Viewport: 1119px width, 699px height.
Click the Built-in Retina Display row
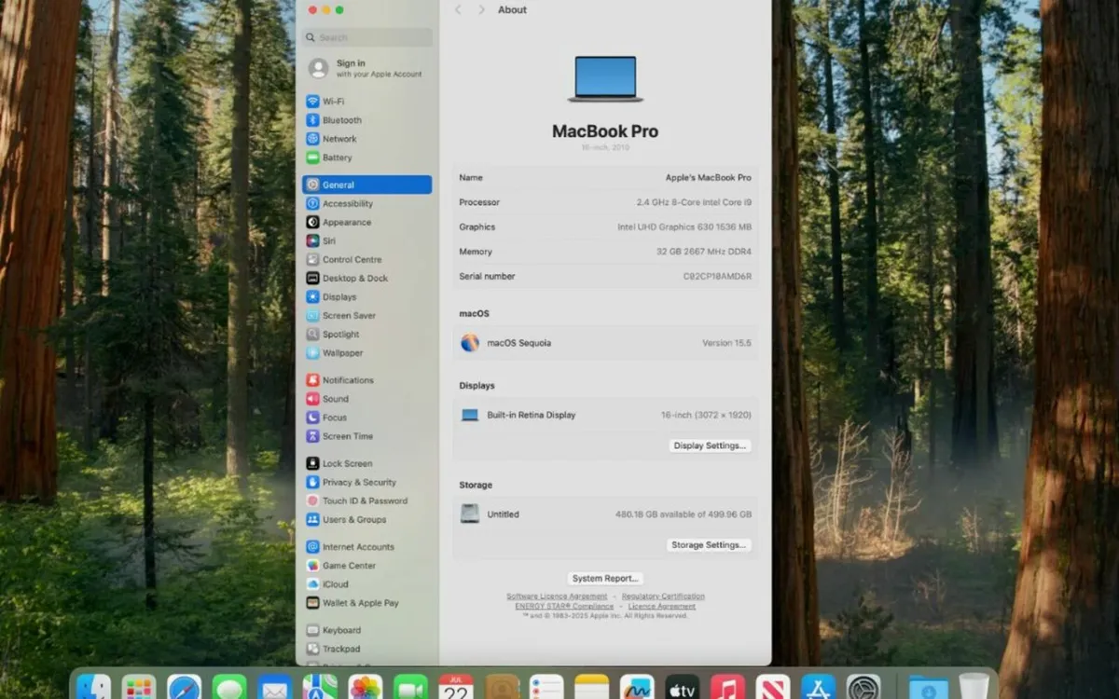(x=605, y=415)
